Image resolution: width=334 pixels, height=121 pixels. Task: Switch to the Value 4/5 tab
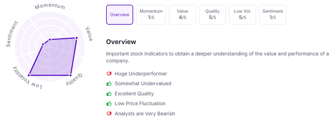182,15
